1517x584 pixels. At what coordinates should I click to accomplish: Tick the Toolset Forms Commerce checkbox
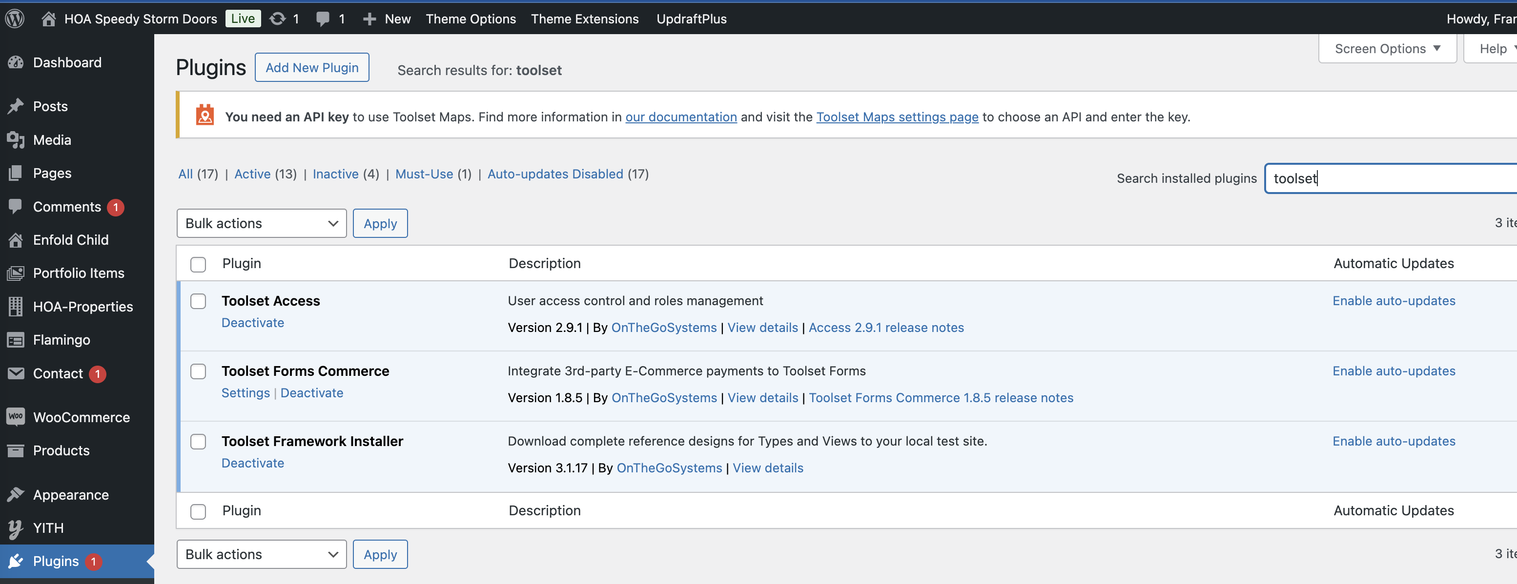pyautogui.click(x=199, y=371)
